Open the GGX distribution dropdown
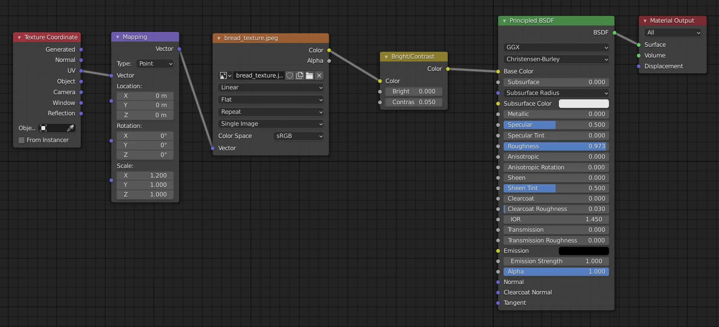The image size is (719, 327). (x=556, y=47)
